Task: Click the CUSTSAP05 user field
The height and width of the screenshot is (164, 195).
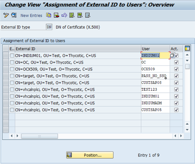Action: [155, 110]
